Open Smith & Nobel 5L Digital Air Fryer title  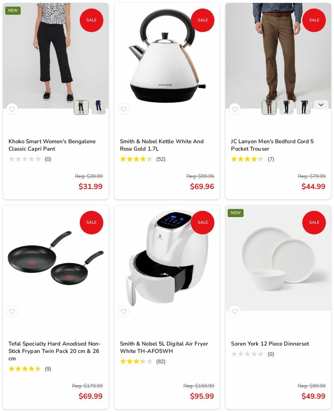point(164,347)
